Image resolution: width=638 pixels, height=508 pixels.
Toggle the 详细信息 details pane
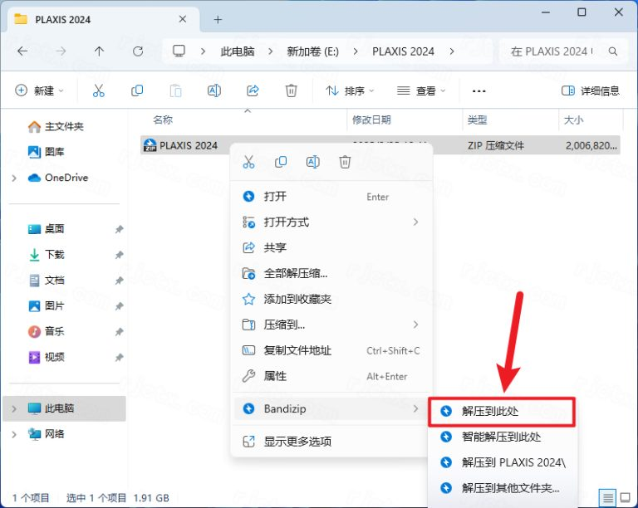(x=591, y=90)
